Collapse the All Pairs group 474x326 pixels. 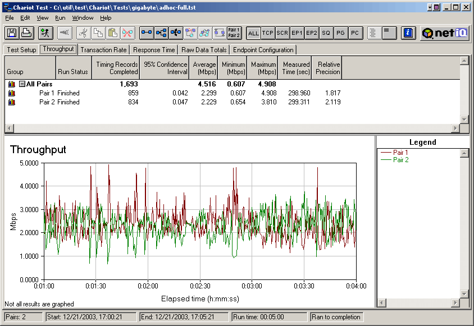tap(22, 84)
